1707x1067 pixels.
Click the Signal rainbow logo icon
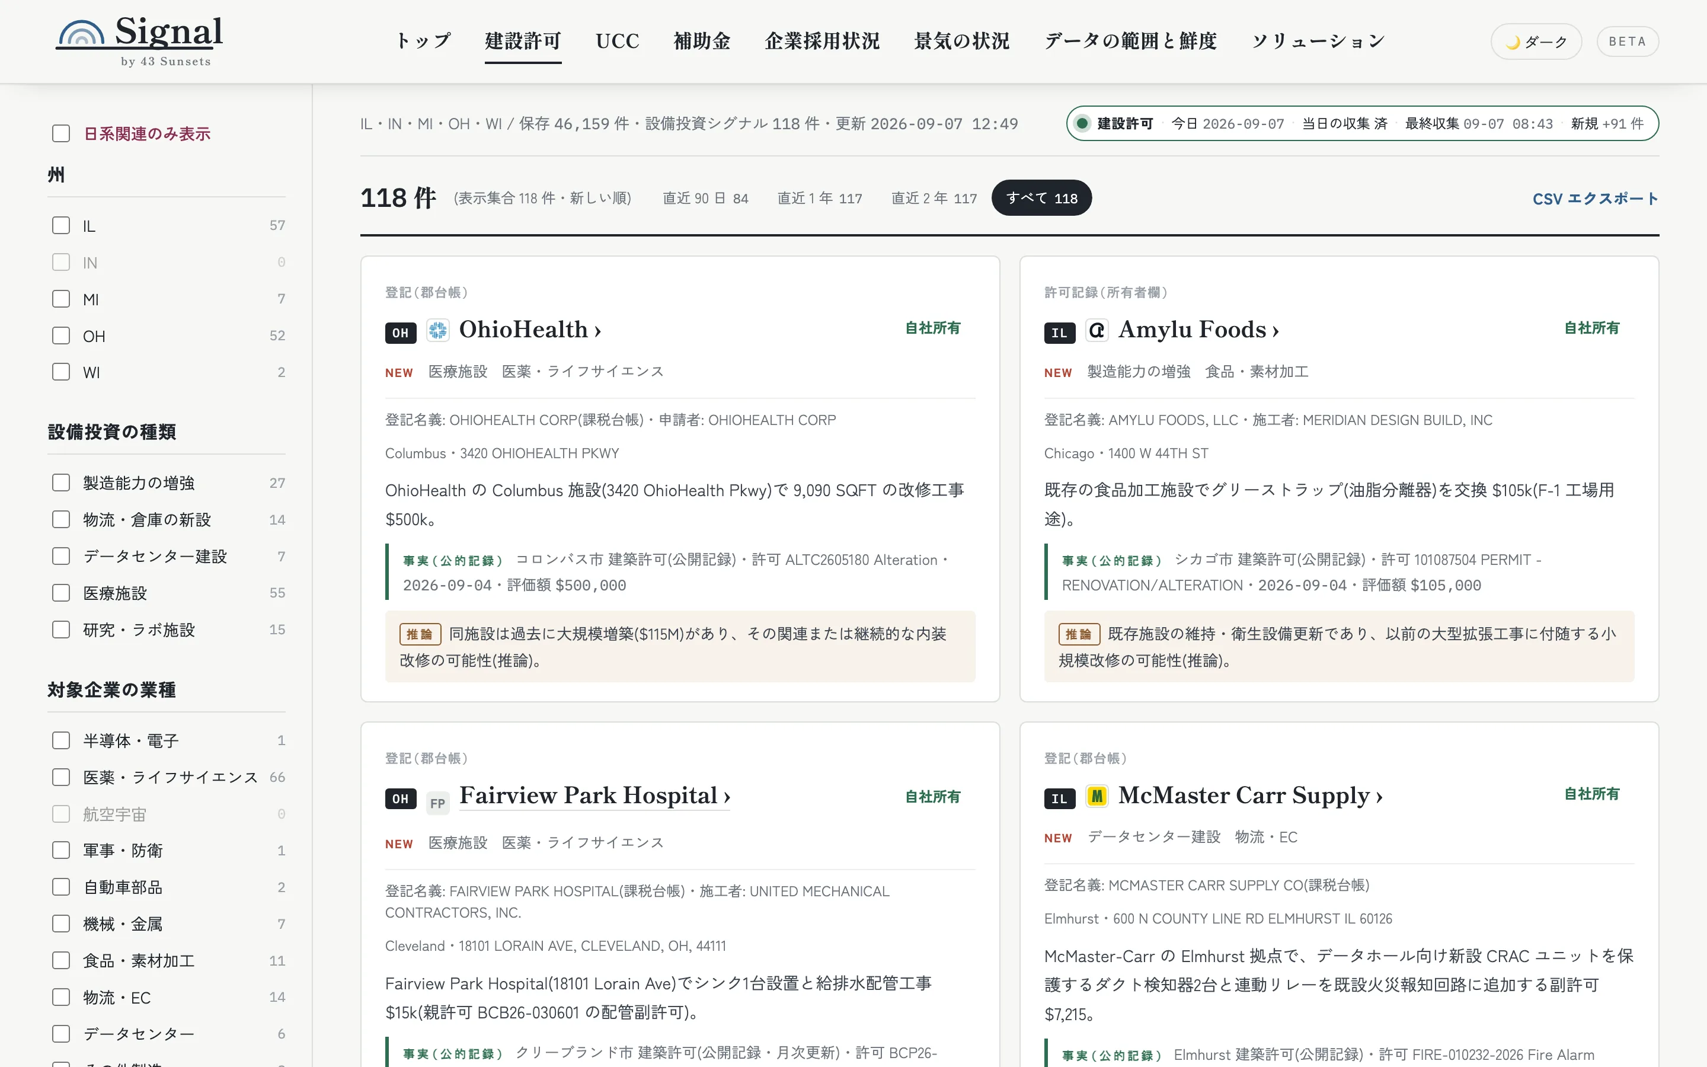pos(81,33)
